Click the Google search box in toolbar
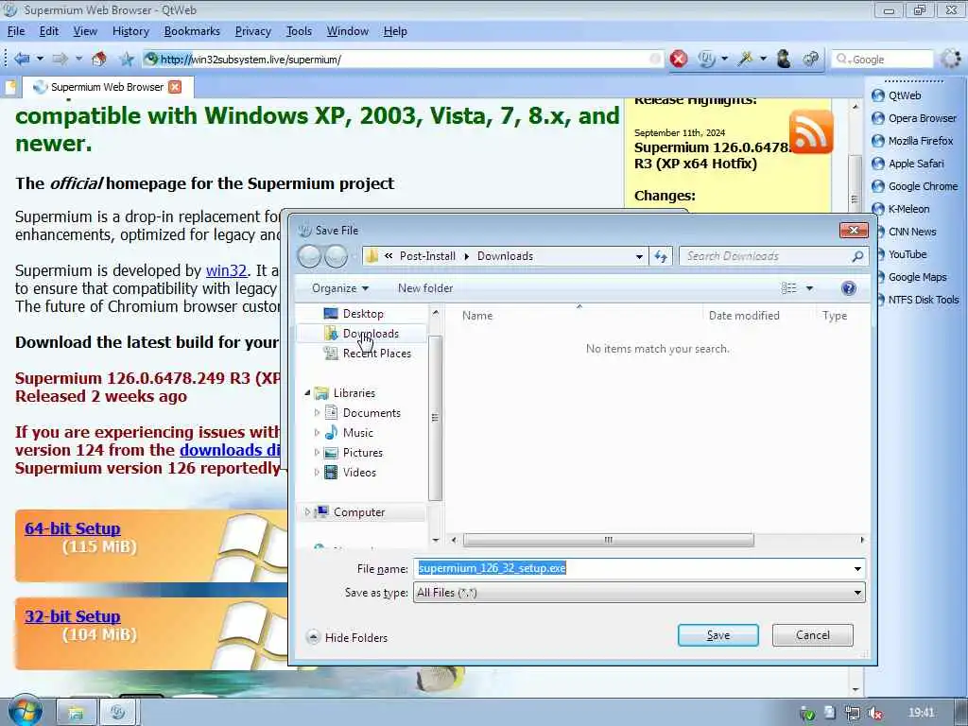 point(882,60)
